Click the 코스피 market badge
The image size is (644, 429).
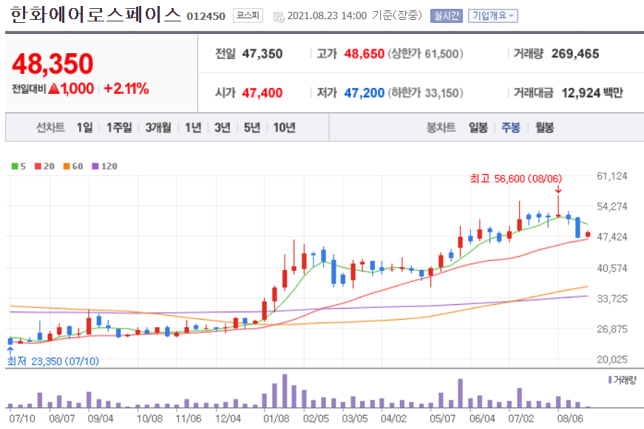[x=248, y=16]
